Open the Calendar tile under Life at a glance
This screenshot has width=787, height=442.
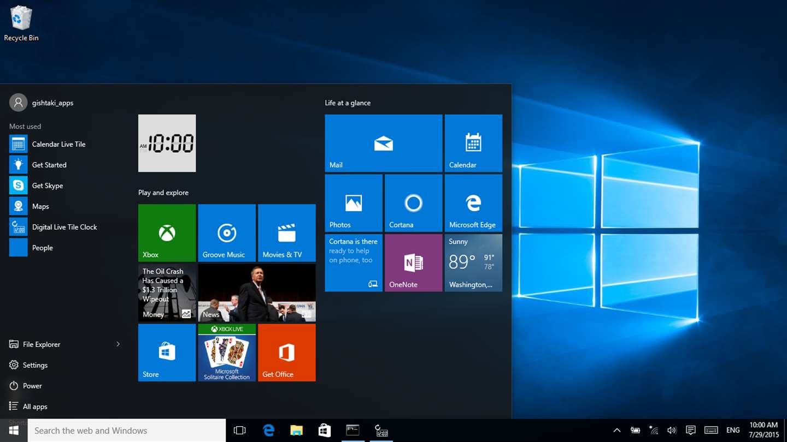click(x=473, y=143)
